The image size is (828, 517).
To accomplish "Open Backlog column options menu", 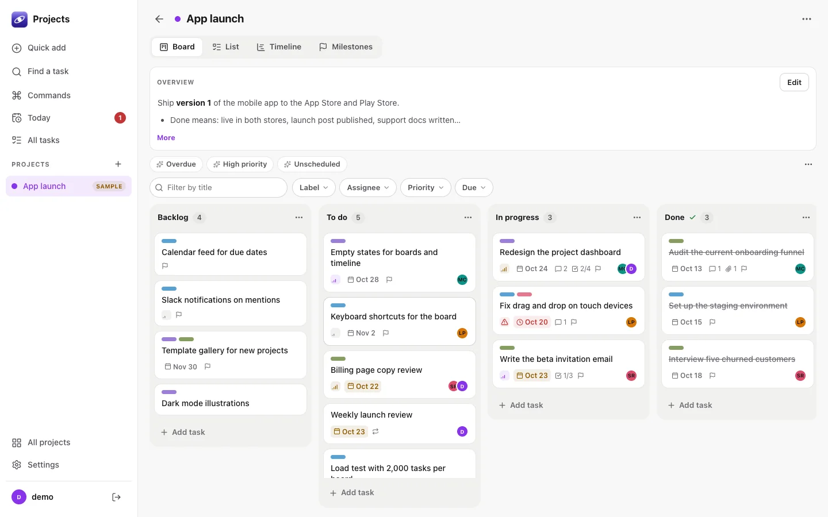I will [x=299, y=218].
